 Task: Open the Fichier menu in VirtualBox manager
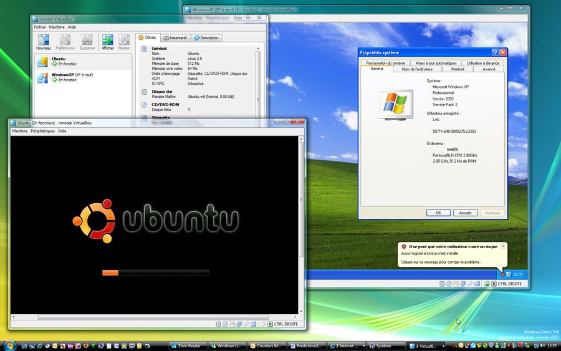(40, 27)
